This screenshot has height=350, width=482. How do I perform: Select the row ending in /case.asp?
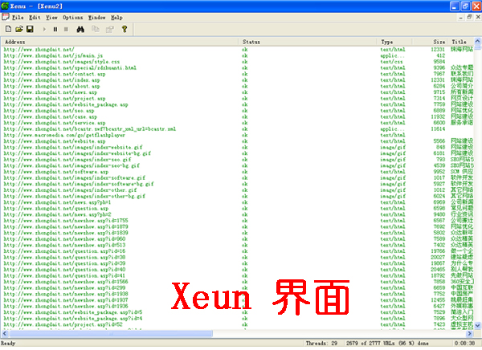[x=239, y=116]
